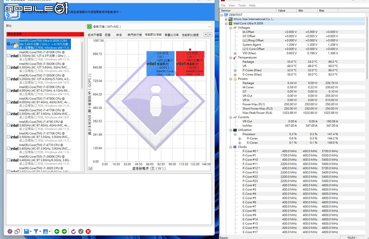The image size is (369, 239).
Task: Check the i7-8700K CPU checkbox
Action: coord(9,55)
